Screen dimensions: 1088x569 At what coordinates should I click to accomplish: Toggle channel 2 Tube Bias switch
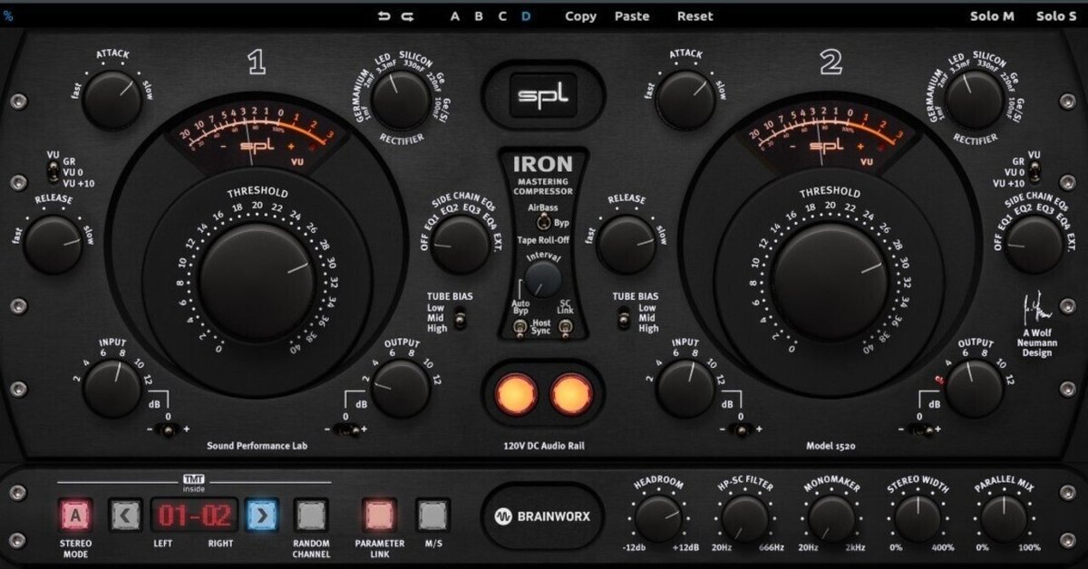[x=624, y=318]
